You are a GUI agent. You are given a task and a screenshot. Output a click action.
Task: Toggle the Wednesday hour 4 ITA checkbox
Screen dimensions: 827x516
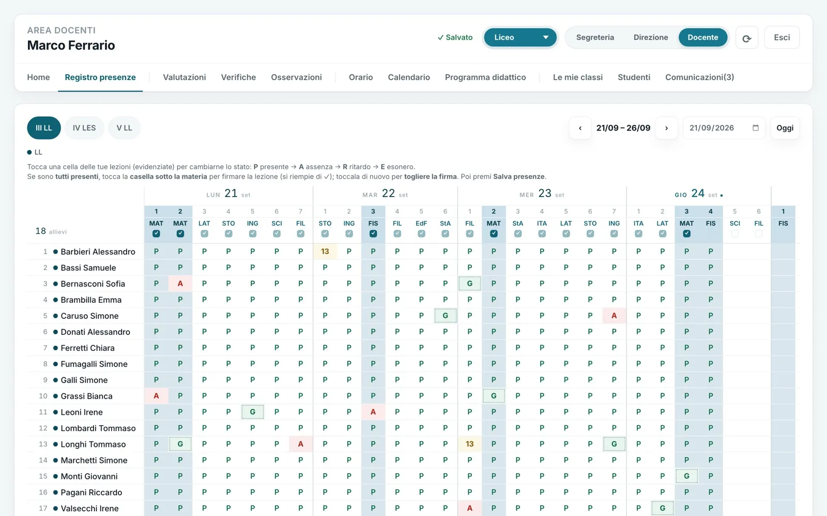(542, 234)
